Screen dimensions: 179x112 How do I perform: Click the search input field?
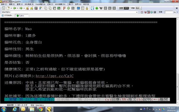[x=169, y=12]
